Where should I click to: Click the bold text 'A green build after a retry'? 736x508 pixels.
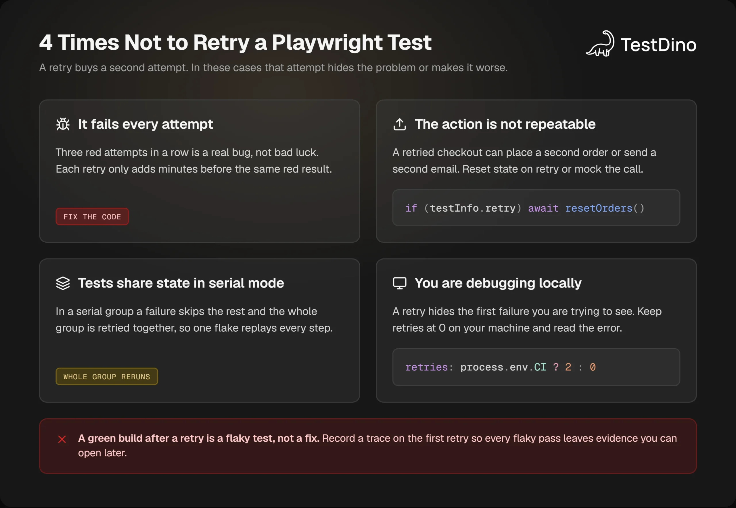pyautogui.click(x=141, y=438)
